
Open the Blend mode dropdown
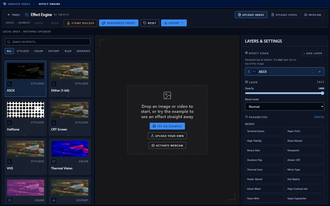pyautogui.click(x=284, y=107)
